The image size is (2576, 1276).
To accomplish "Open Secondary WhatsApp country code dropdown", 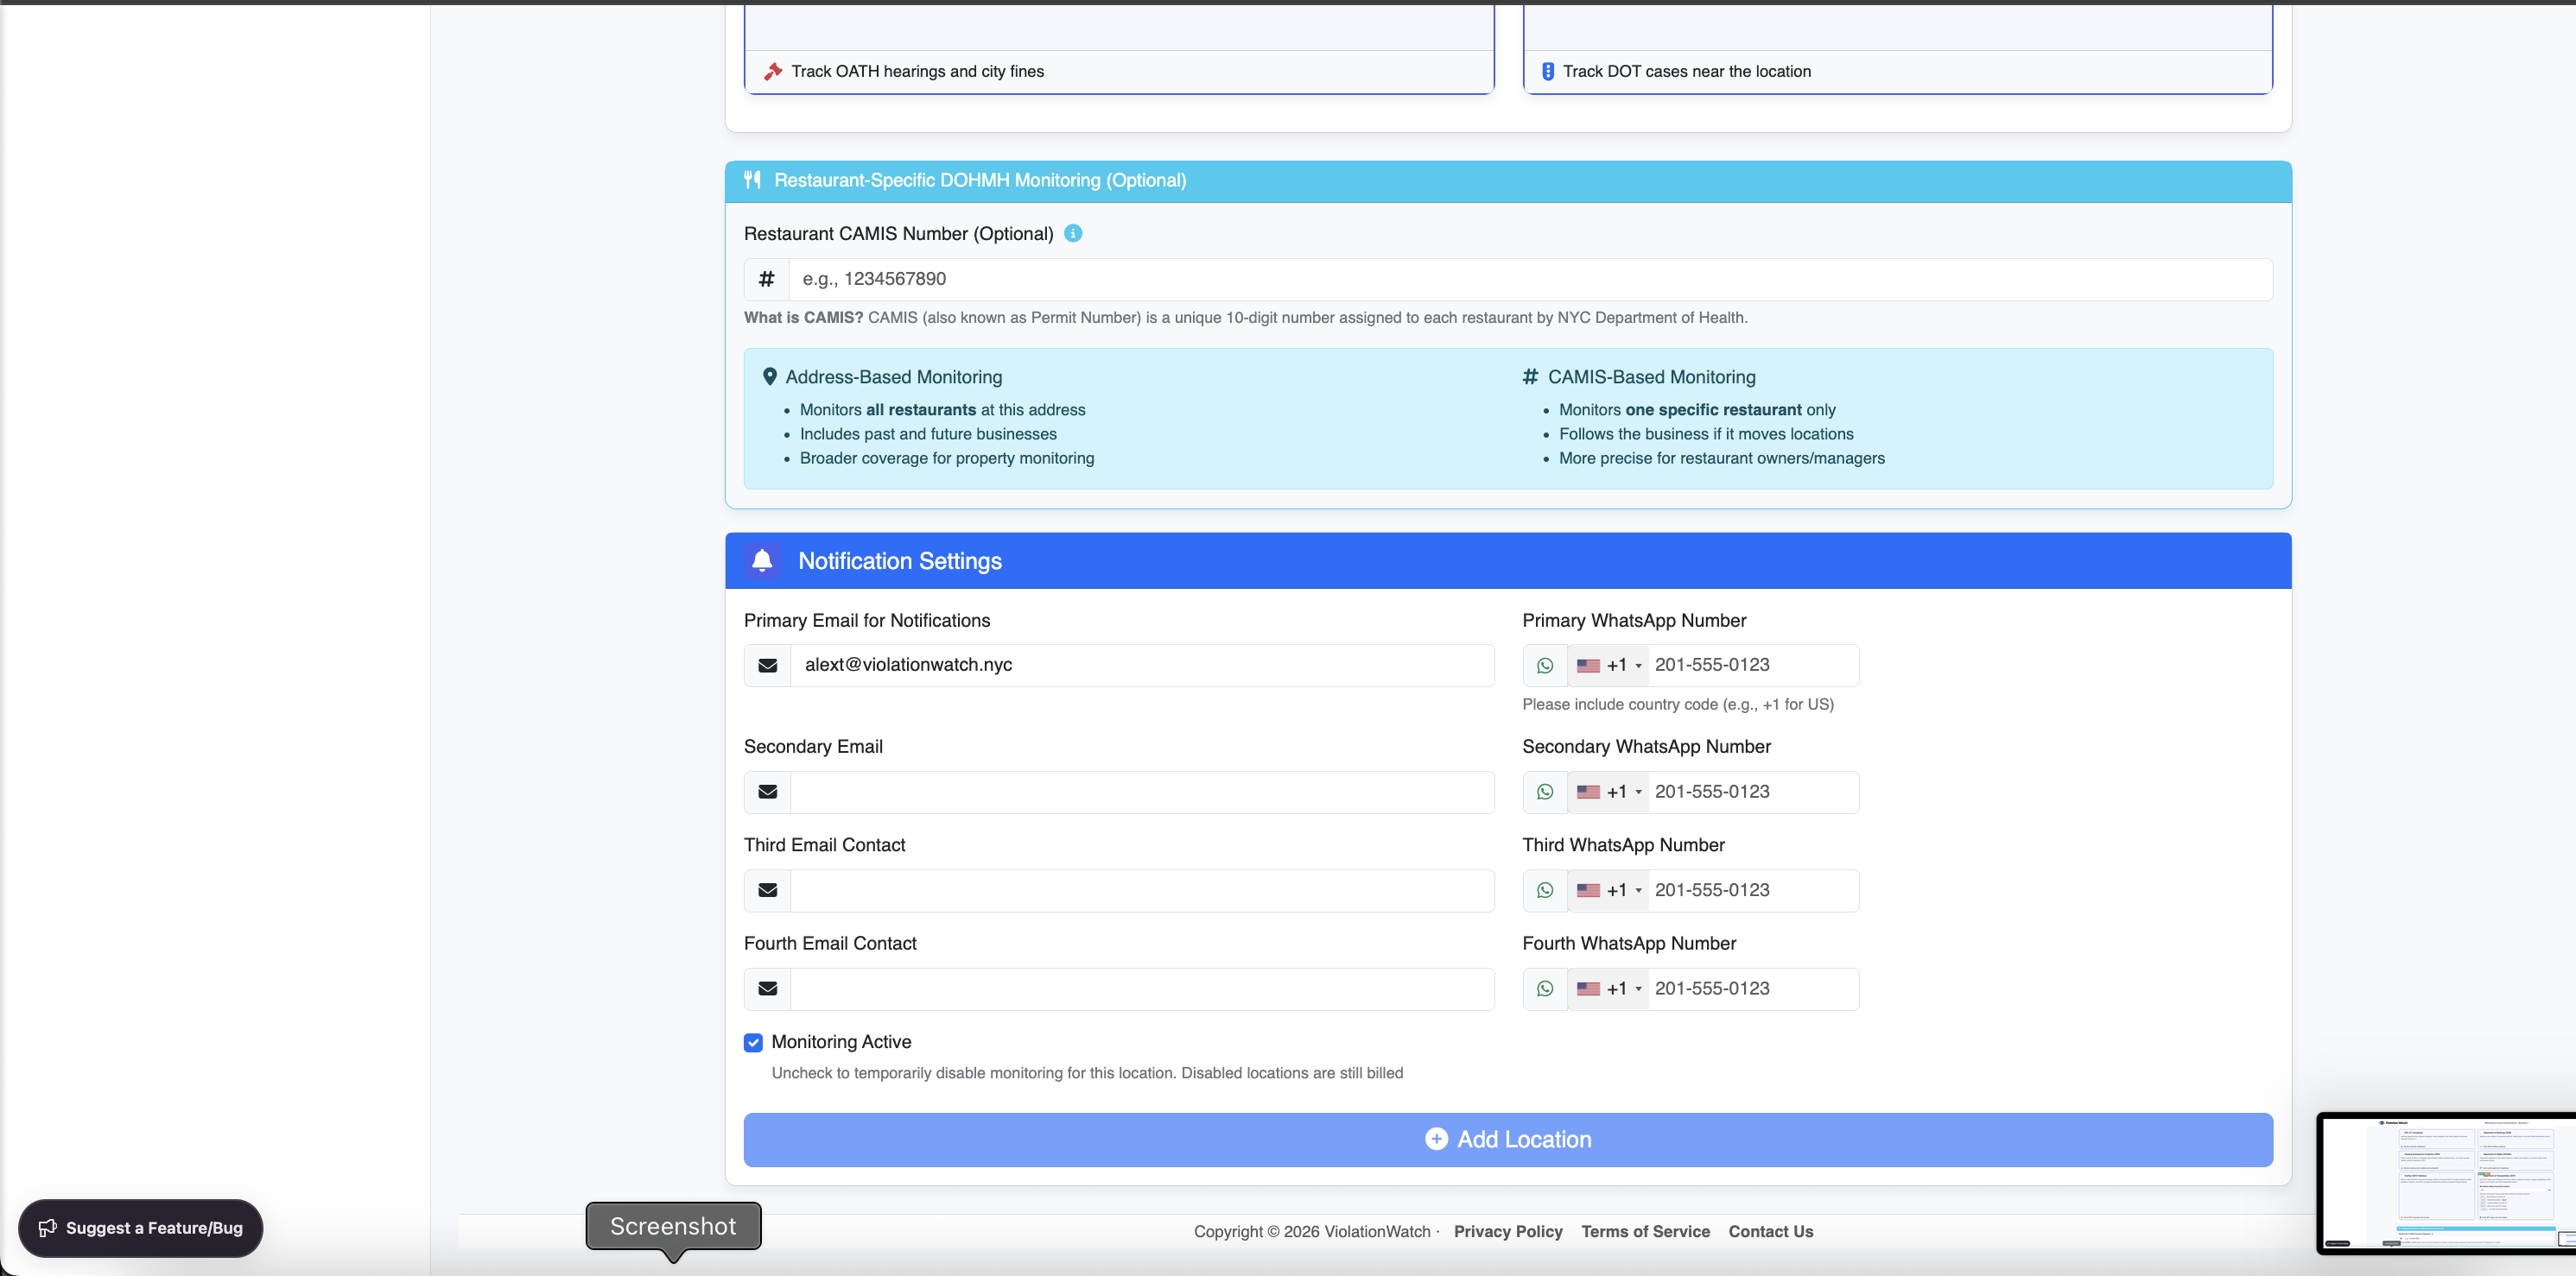I will (1609, 792).
